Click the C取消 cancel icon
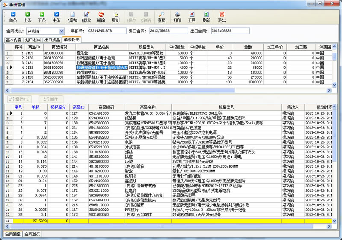The width and height of the screenshot is (342, 240). [146, 17]
